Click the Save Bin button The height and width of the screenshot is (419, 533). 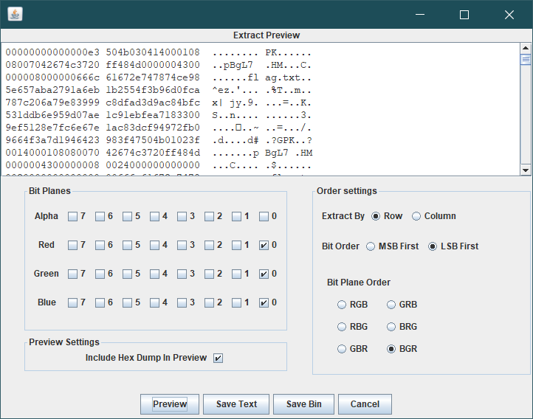303,404
